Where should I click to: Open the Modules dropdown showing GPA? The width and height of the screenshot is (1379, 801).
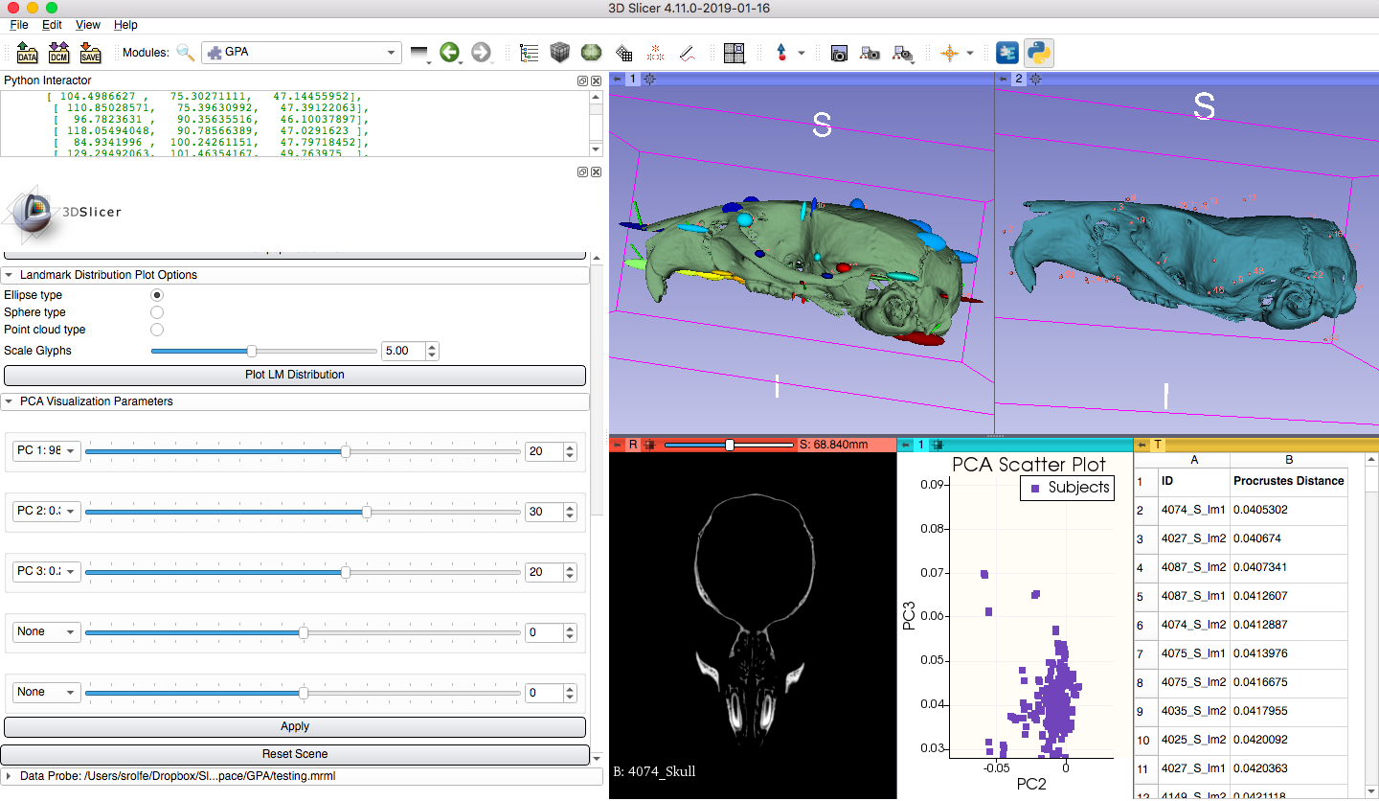301,53
